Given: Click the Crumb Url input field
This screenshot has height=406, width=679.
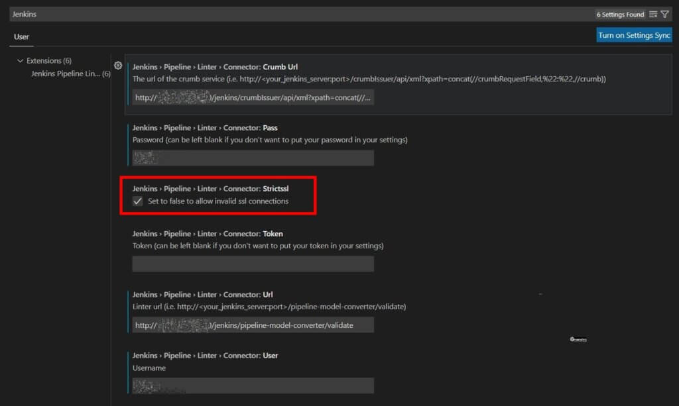Looking at the screenshot, I should (x=253, y=97).
